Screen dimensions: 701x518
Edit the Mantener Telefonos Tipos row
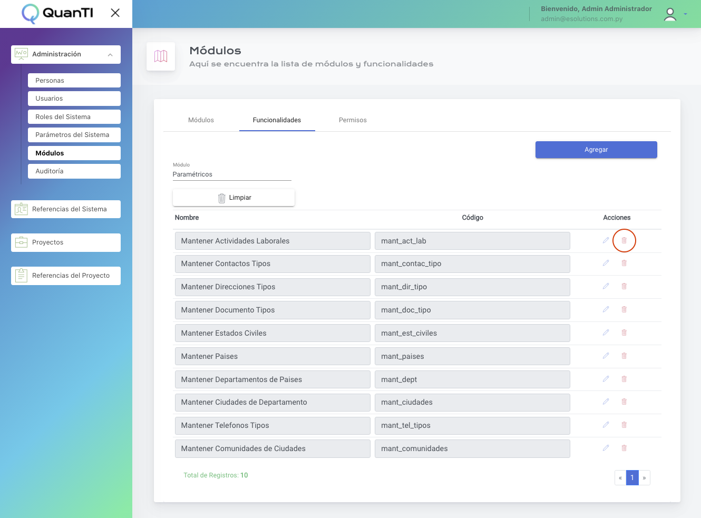coord(606,425)
